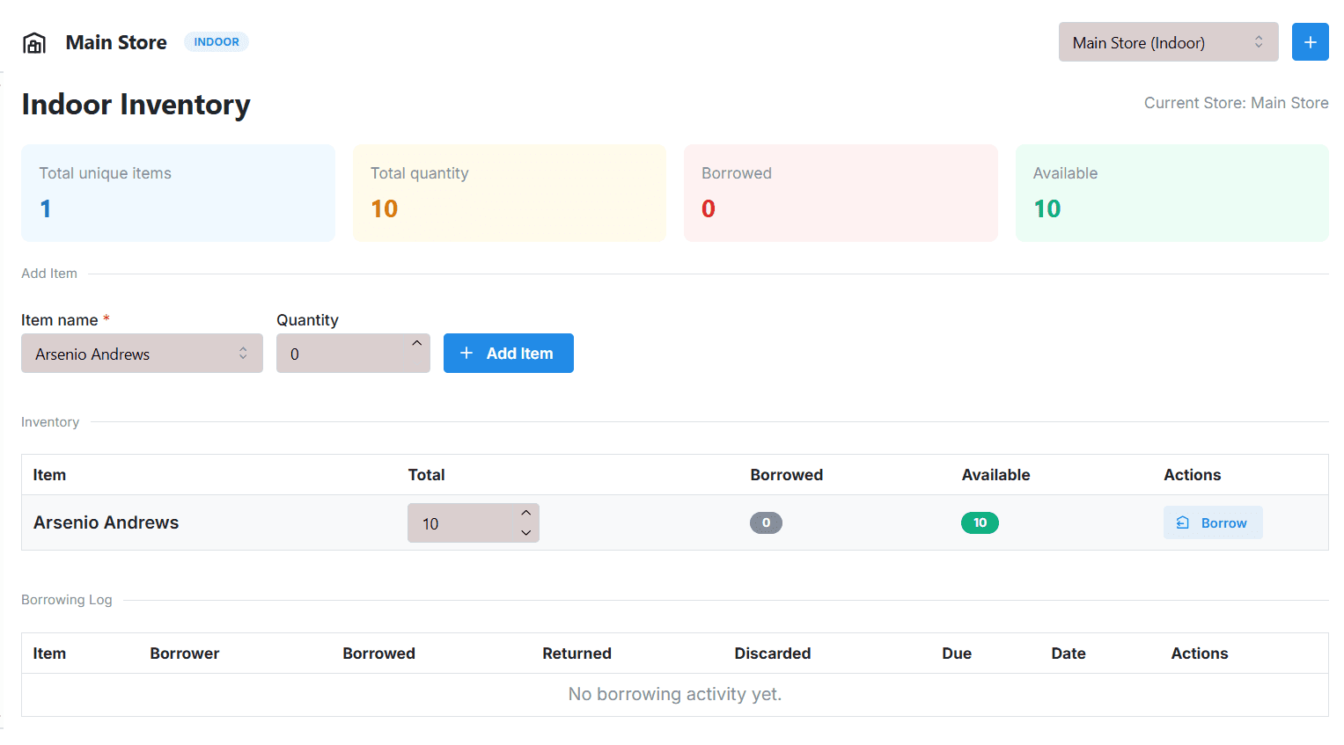Open the Item name dropdown showing Arsenio Andrews
The image size is (1344, 745).
point(141,353)
